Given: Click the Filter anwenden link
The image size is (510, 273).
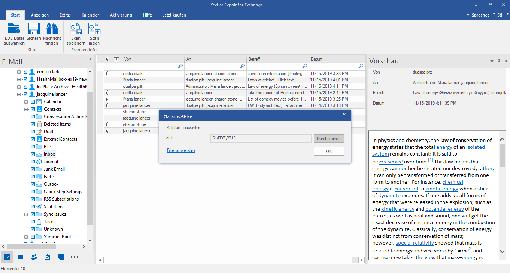Looking at the screenshot, I should point(181,150).
